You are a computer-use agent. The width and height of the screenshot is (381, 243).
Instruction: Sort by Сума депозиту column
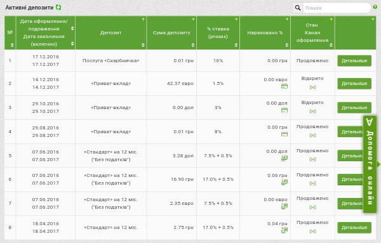[x=193, y=45]
